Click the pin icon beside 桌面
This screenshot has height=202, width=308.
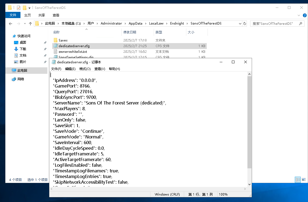pos(45,43)
